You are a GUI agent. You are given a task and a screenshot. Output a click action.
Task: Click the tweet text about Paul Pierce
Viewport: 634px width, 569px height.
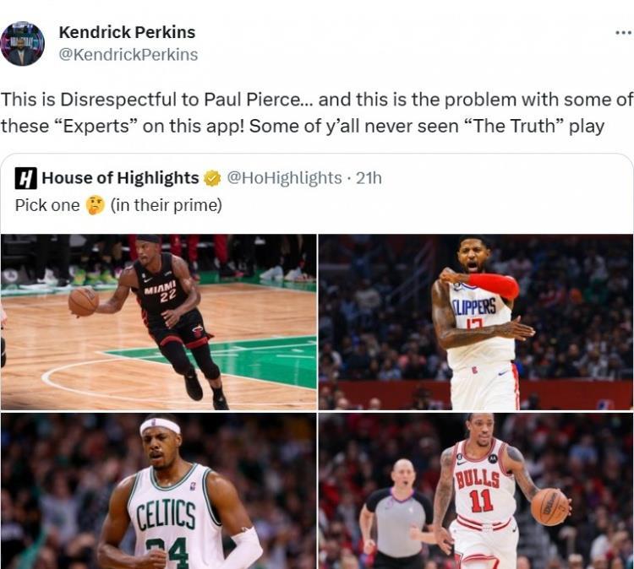pyautogui.click(x=317, y=112)
